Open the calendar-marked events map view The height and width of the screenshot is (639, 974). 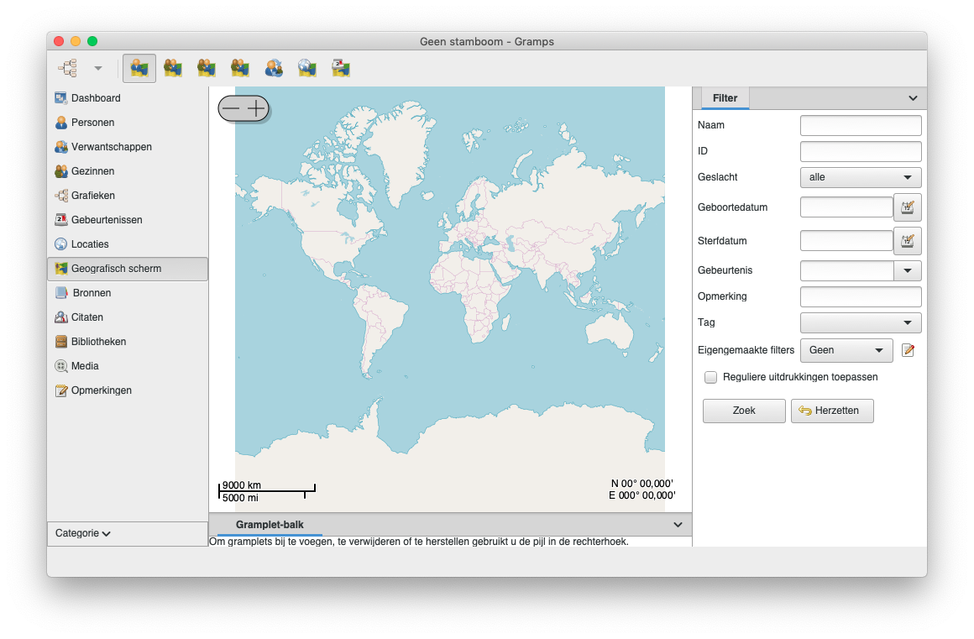pyautogui.click(x=341, y=68)
